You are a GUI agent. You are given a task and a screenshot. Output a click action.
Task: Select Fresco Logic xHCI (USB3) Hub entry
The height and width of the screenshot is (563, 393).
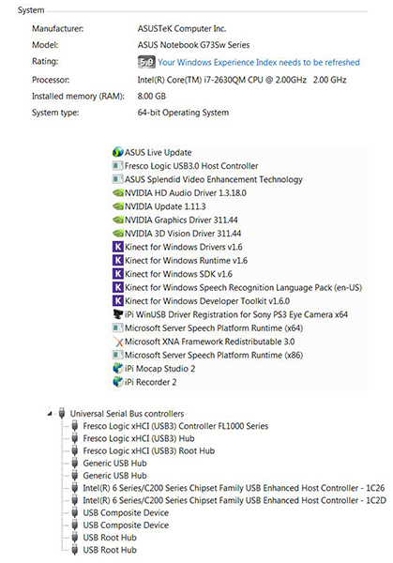click(139, 438)
